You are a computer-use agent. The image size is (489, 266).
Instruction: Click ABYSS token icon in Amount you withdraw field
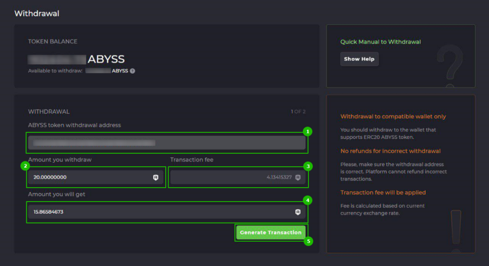pyautogui.click(x=156, y=178)
